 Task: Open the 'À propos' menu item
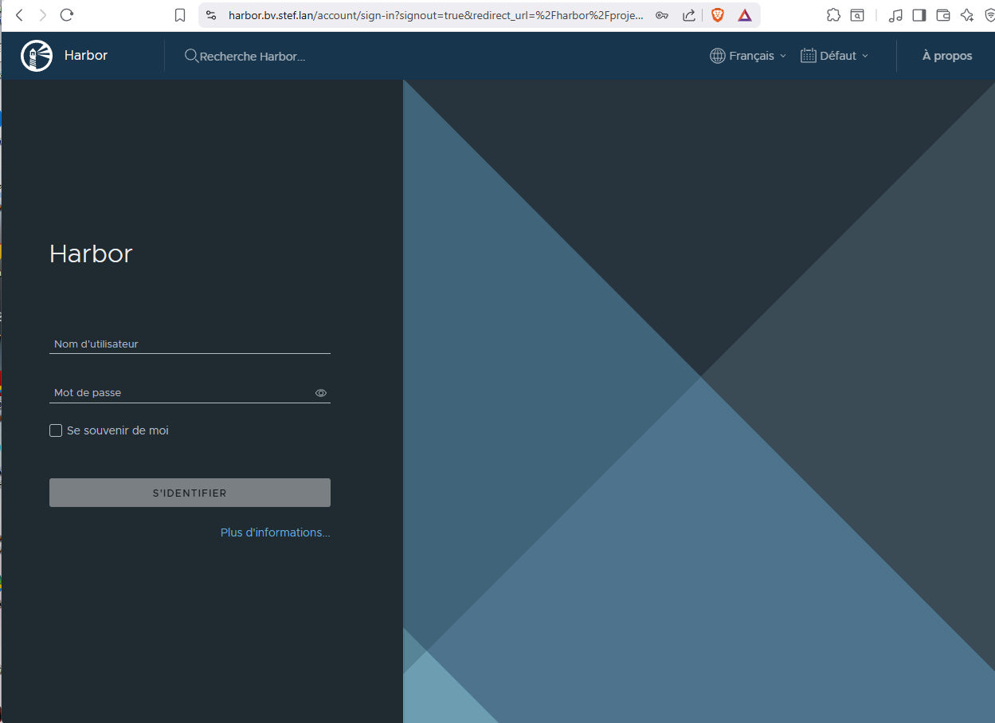pos(946,56)
